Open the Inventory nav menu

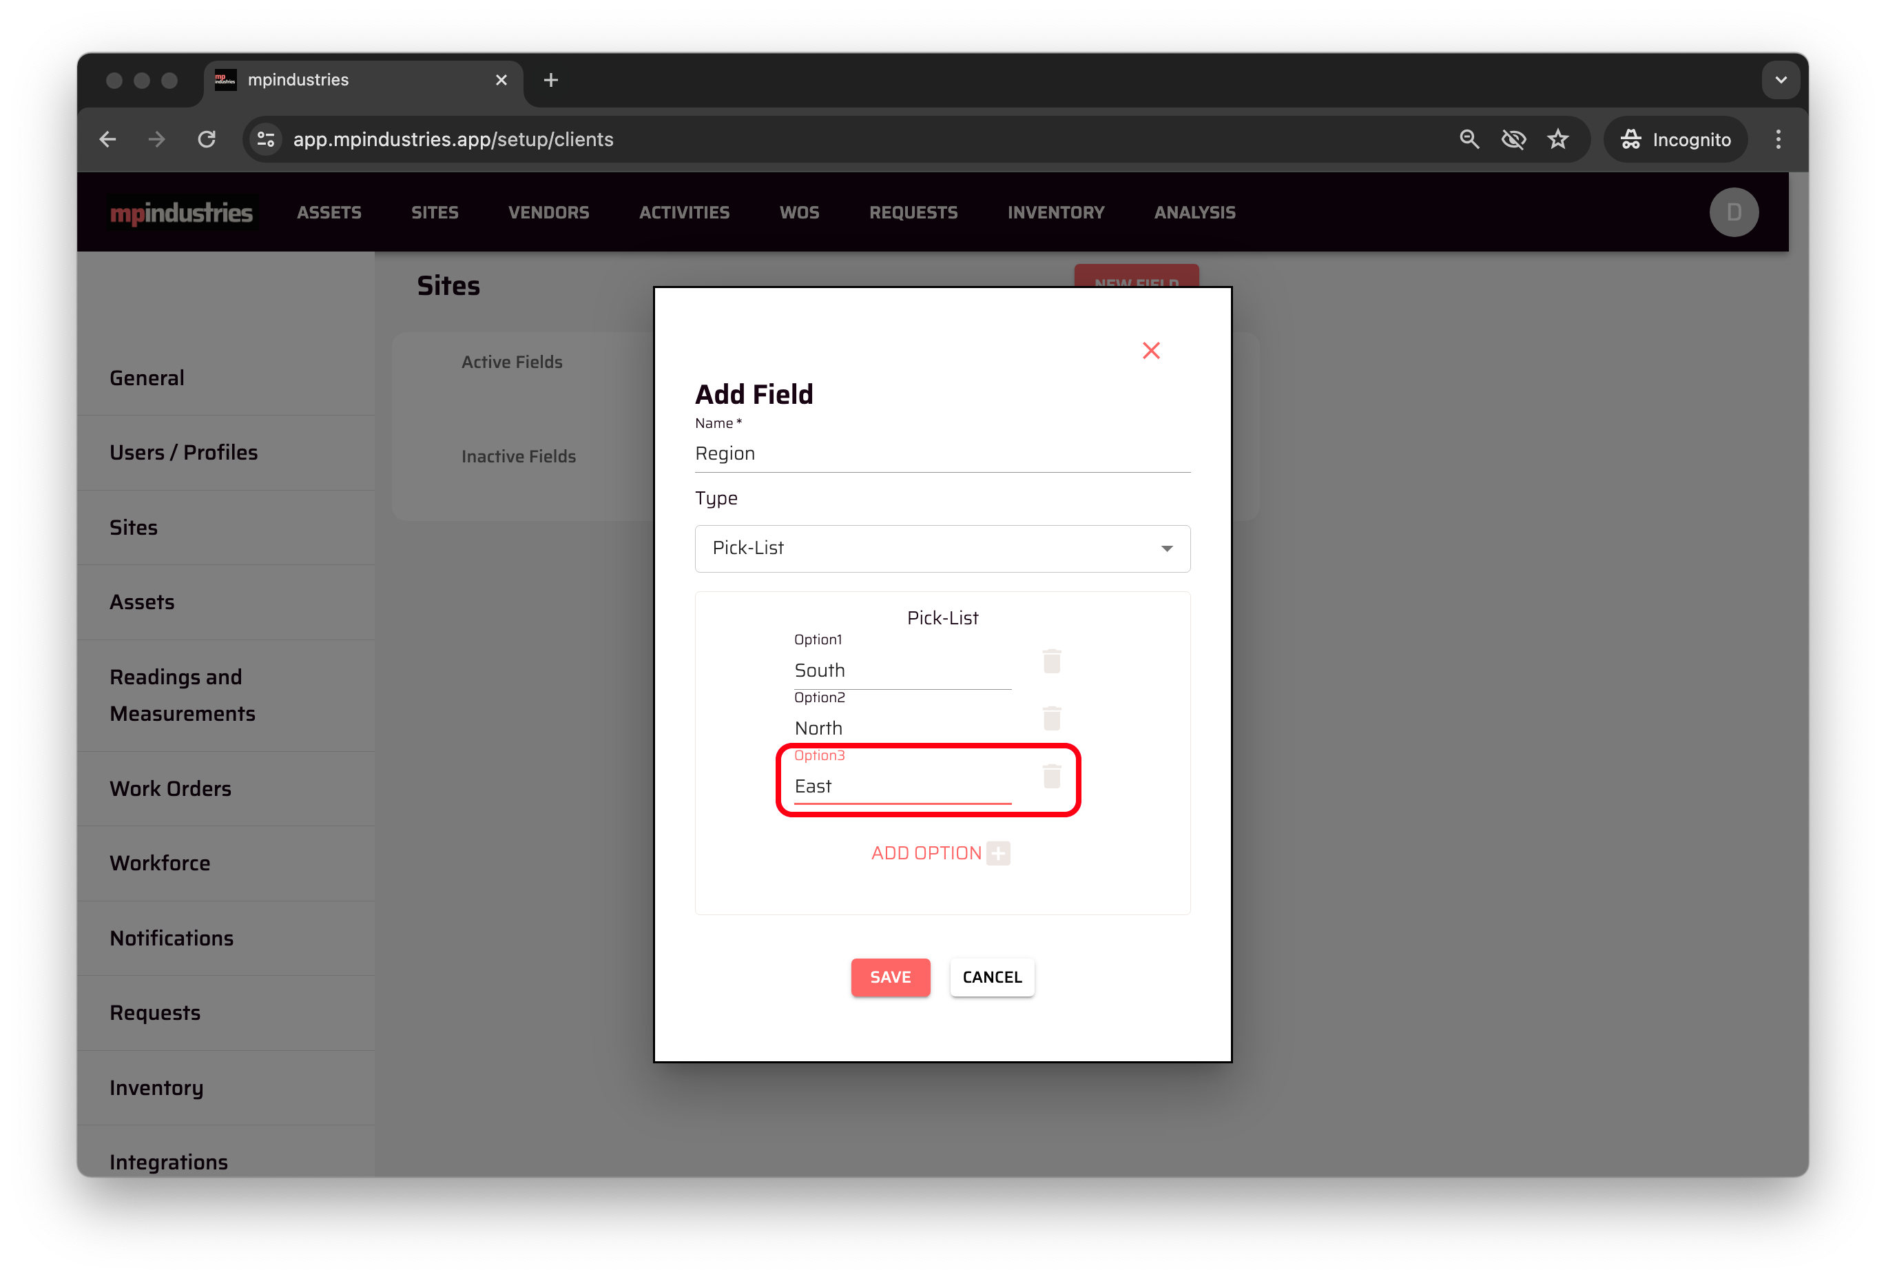(1055, 213)
